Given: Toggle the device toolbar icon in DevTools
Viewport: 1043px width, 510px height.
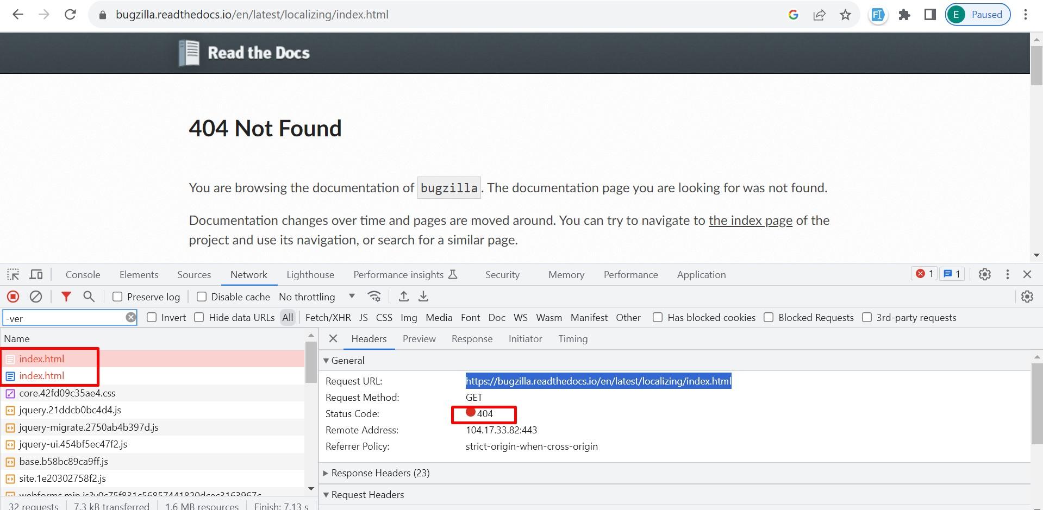Looking at the screenshot, I should (x=36, y=274).
